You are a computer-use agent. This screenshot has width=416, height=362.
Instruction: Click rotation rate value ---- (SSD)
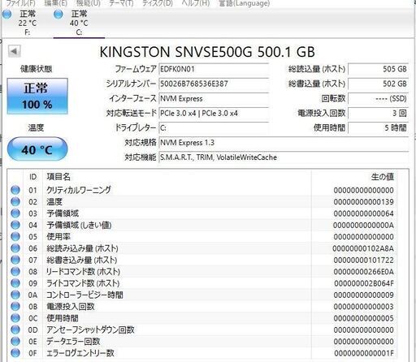[x=378, y=98]
